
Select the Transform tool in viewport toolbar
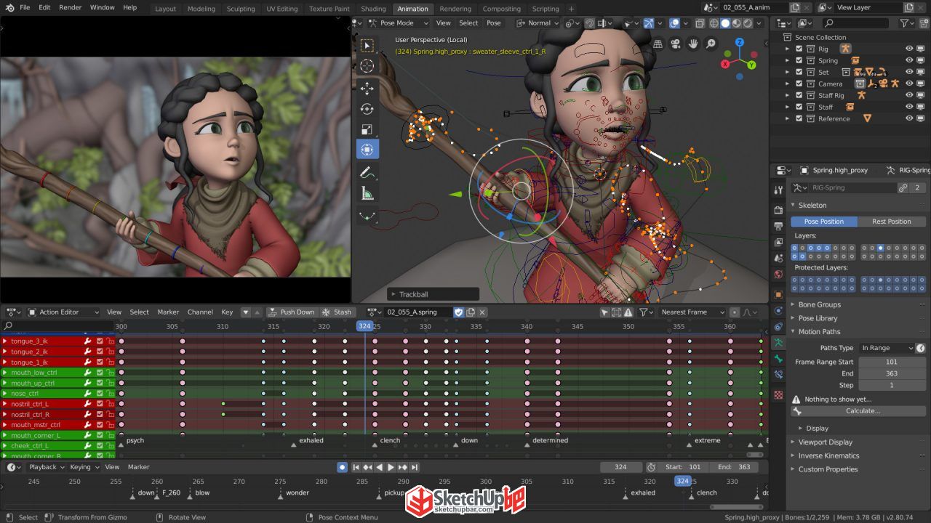click(x=367, y=150)
